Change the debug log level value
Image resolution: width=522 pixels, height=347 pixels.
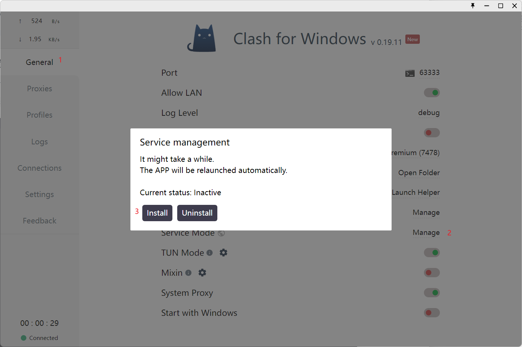click(429, 113)
